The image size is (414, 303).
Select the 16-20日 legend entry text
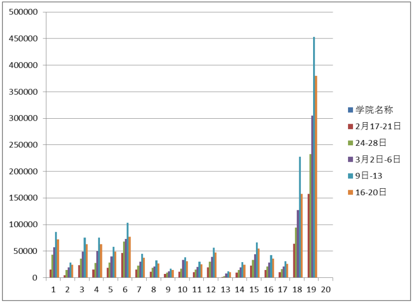(371, 192)
